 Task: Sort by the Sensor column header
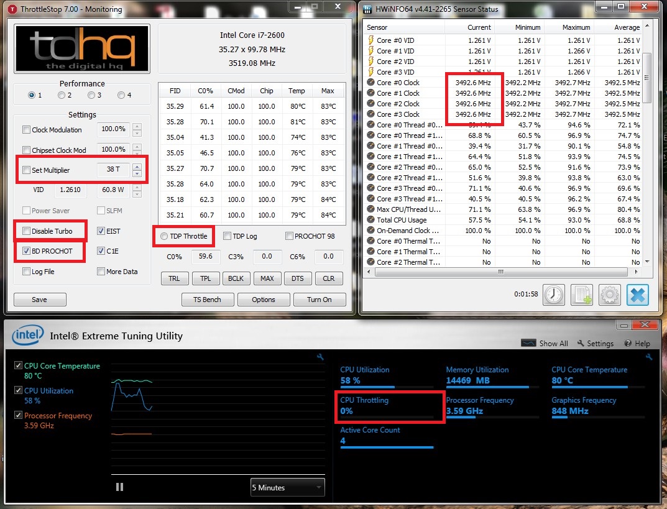point(404,27)
